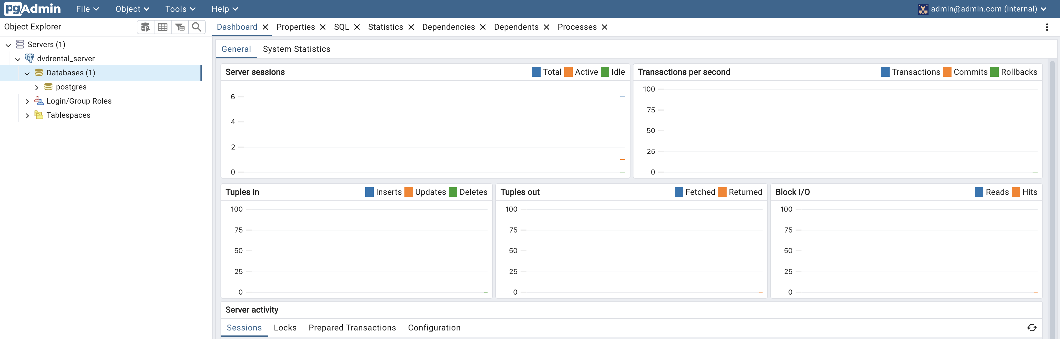
Task: Close the Statistics tab
Action: pyautogui.click(x=411, y=27)
